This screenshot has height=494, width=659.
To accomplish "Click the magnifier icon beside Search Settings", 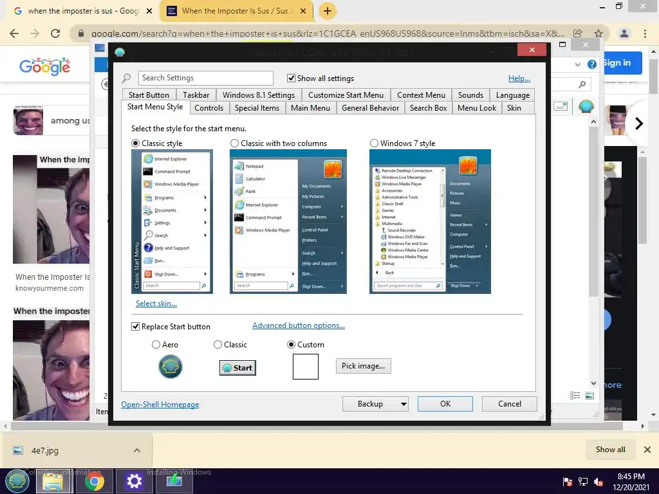I will coord(126,78).
